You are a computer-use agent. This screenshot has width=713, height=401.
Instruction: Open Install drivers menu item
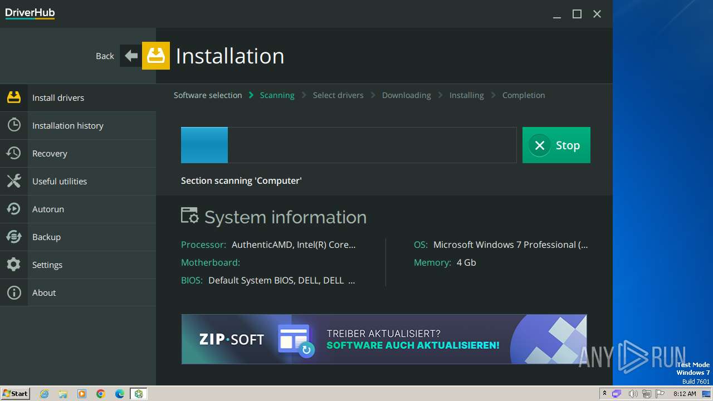78,97
